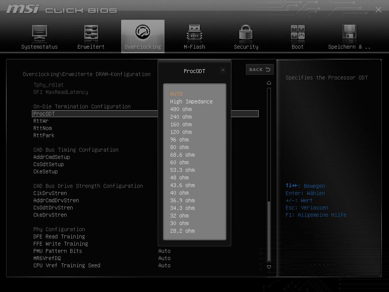This screenshot has height=292, width=389.
Task: Choose AUTO in ProcODT list
Action: coord(176,94)
